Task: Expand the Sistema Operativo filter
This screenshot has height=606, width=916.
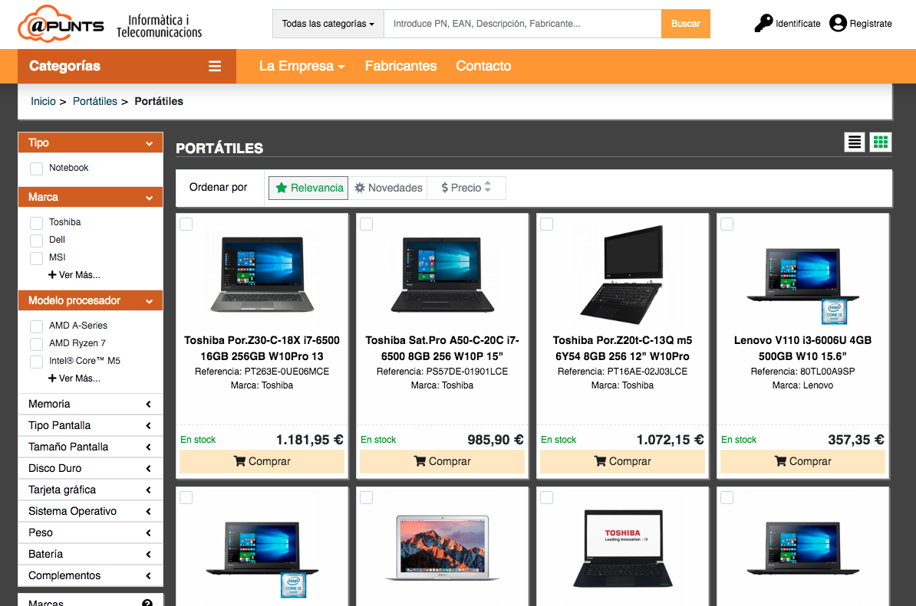Action: point(91,511)
